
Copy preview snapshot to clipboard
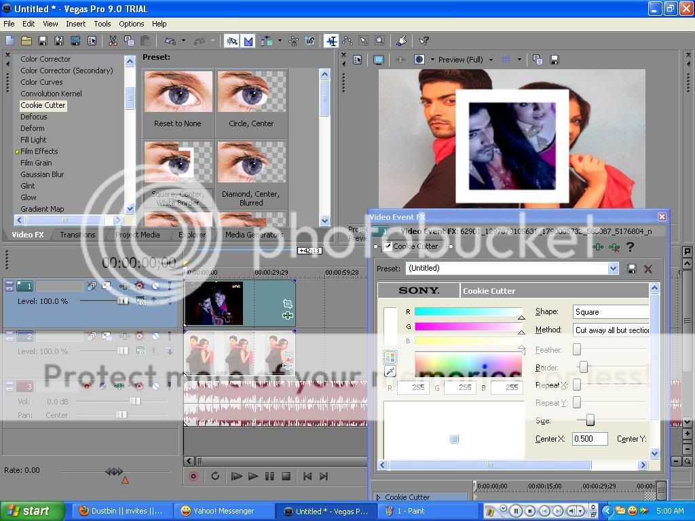point(538,60)
